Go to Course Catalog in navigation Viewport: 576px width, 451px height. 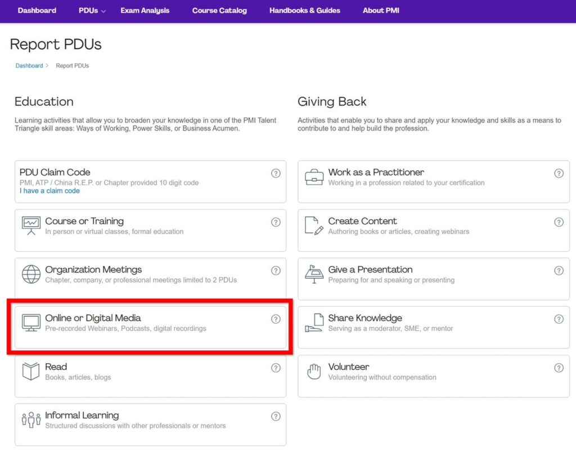[219, 11]
